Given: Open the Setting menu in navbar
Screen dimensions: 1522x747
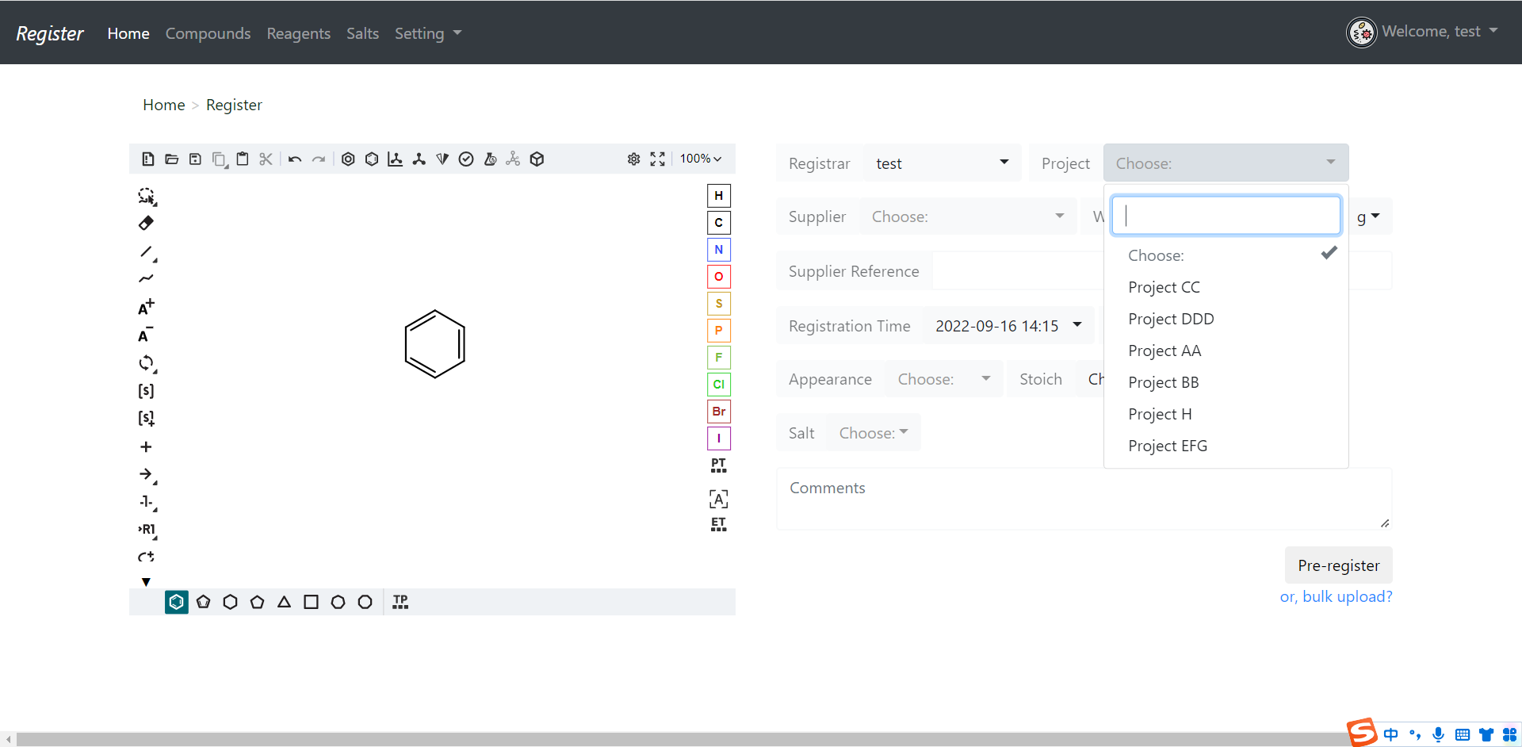Looking at the screenshot, I should (428, 33).
